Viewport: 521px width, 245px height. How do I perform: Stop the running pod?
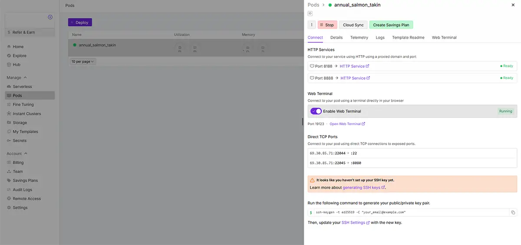tap(327, 25)
